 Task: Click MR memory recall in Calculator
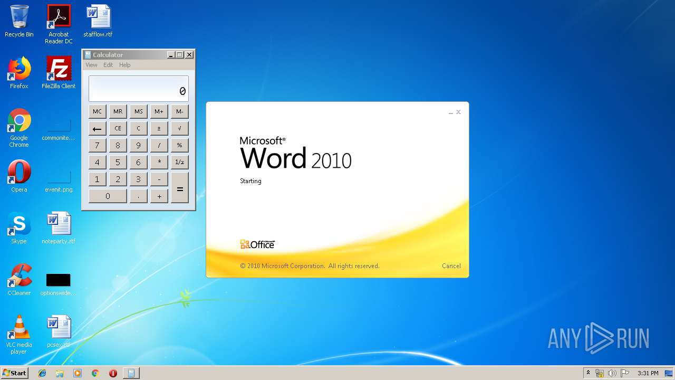118,111
